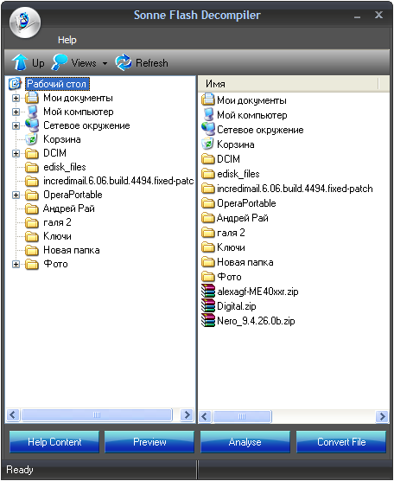
Task: Minimize the Sonne Flash Decompiler window
Action: click(357, 16)
